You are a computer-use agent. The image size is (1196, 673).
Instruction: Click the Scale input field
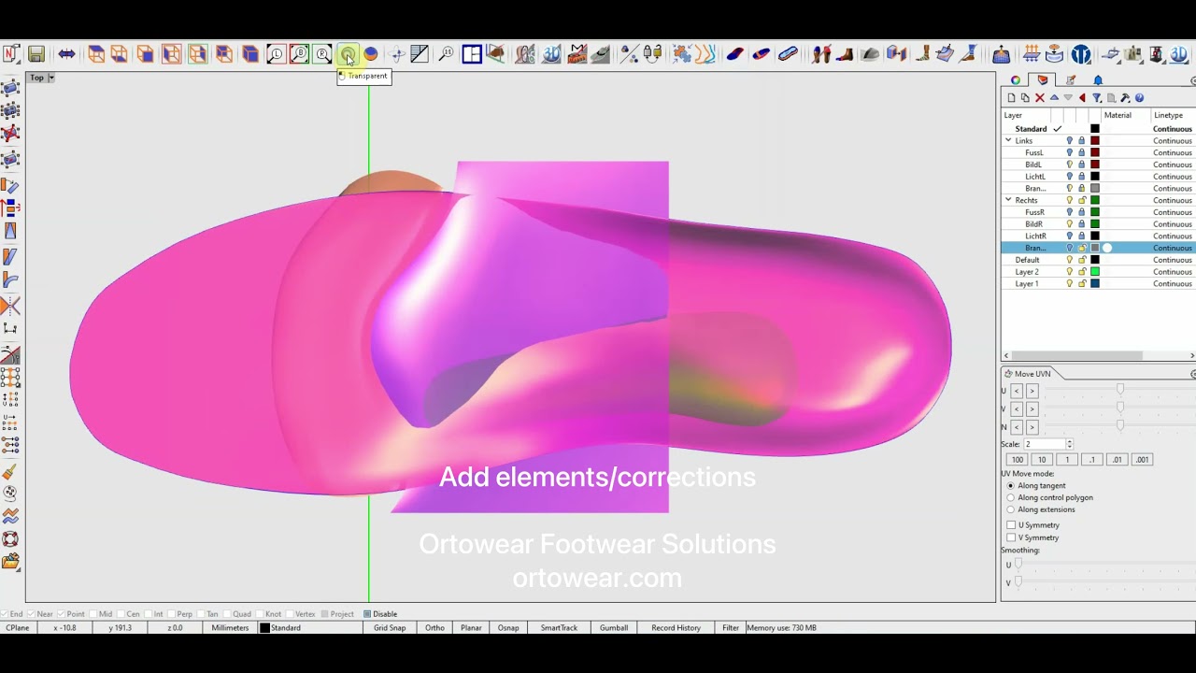[x=1044, y=444]
